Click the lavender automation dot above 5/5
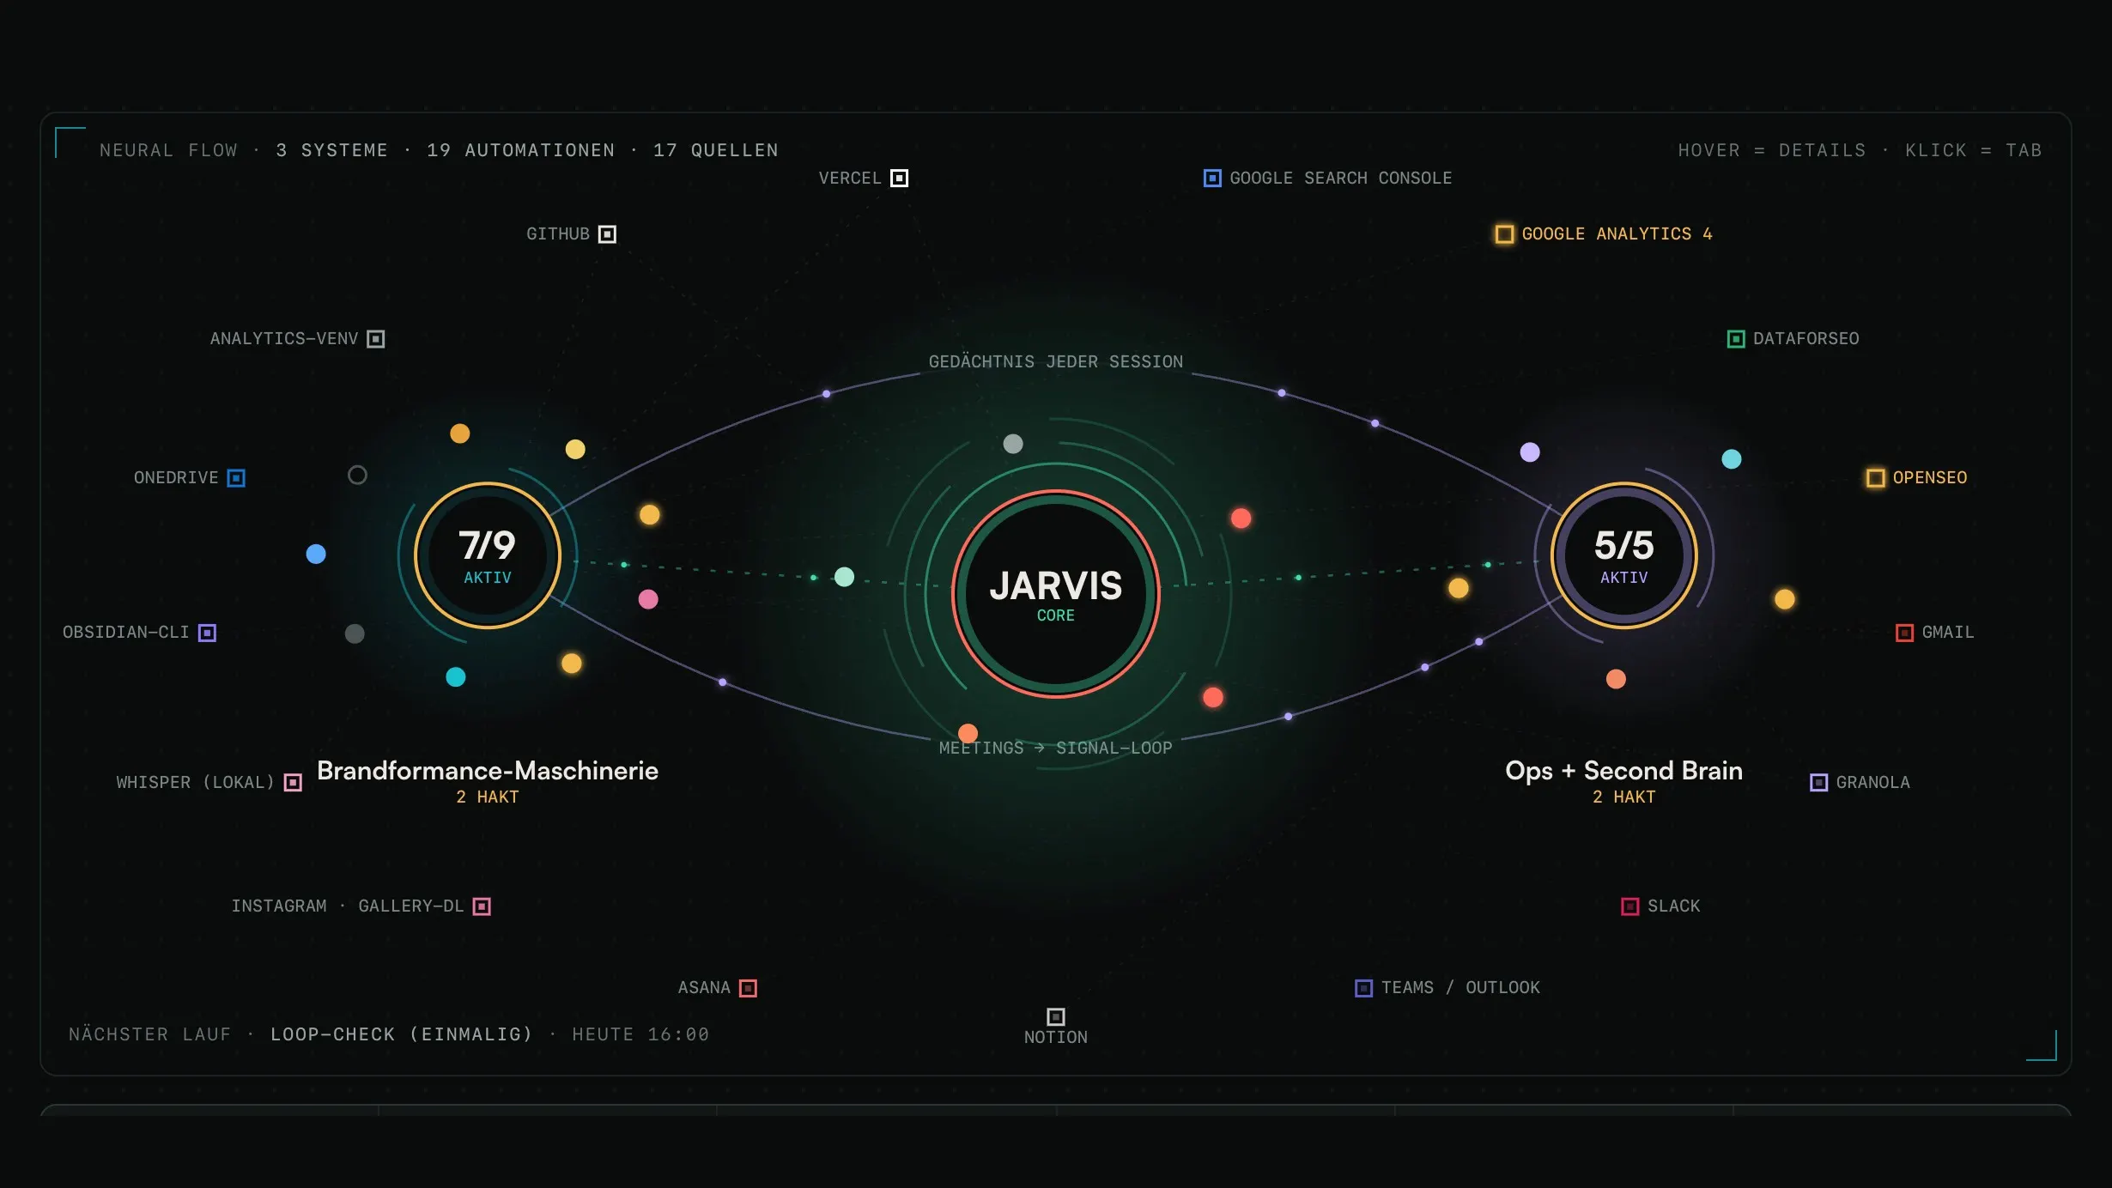The height and width of the screenshot is (1188, 2112). (x=1530, y=452)
